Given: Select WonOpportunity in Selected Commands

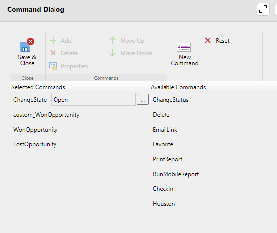Looking at the screenshot, I should [36, 130].
